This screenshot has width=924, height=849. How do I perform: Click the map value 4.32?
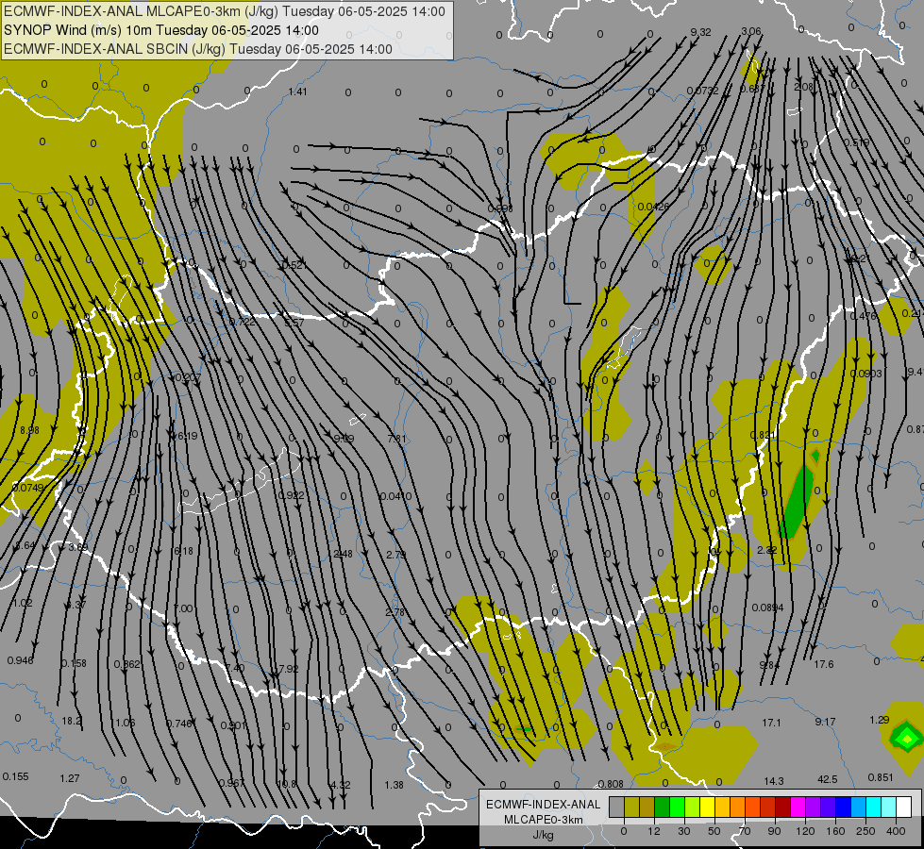tap(340, 786)
